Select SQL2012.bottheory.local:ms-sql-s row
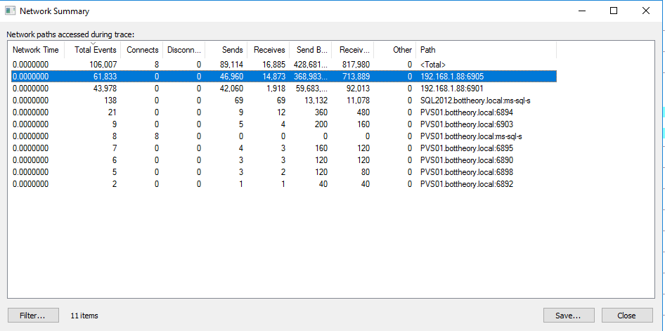The image size is (665, 331). 474,100
